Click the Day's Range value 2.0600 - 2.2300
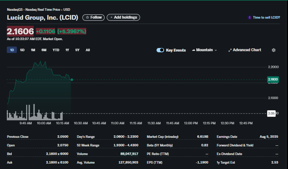288x169 pixels. point(126,137)
